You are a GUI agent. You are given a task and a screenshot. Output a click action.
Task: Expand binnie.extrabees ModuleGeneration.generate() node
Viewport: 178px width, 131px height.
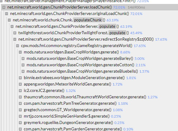[20, 78]
